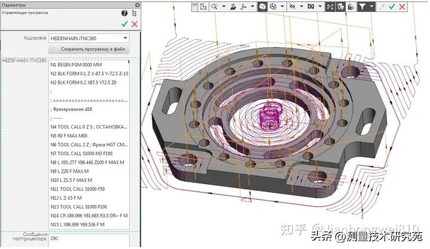Image resolution: width=430 pixels, height=249 pixels.
Task: Click the filter funnel icon
Action: tap(362, 7)
